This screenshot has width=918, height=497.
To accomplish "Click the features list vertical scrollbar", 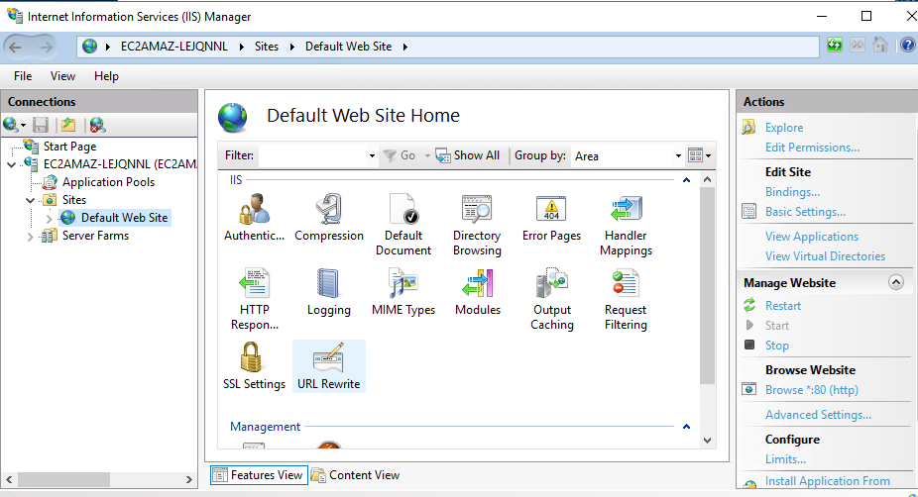I will point(707,285).
